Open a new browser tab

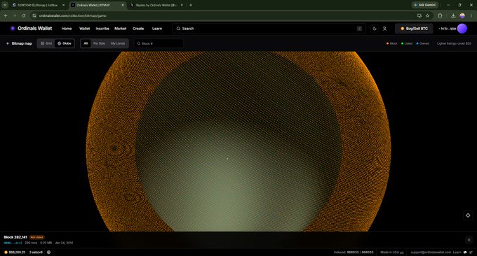coord(191,5)
